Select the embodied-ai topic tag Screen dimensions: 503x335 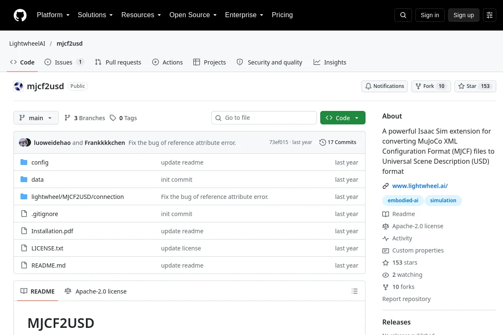pos(403,201)
